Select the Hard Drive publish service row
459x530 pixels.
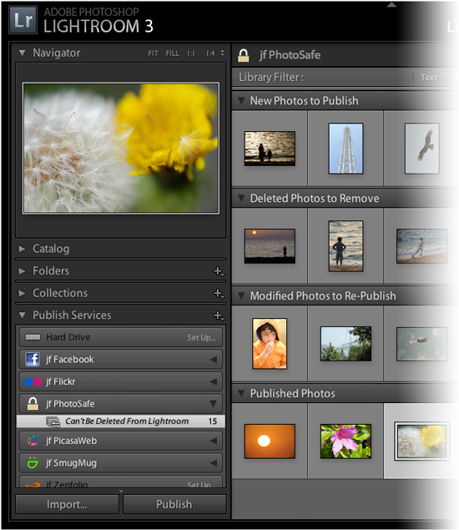click(x=121, y=337)
